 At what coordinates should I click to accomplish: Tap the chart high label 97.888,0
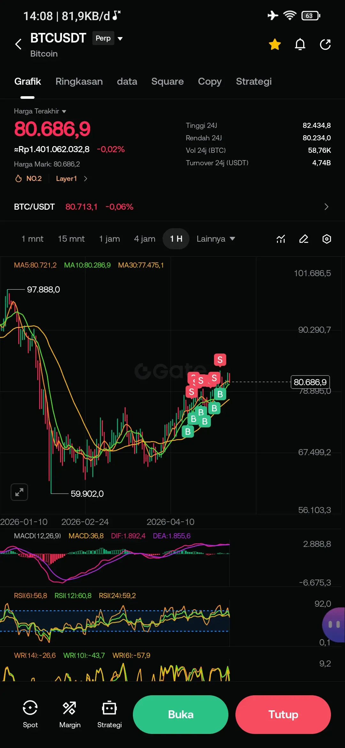[x=43, y=290]
